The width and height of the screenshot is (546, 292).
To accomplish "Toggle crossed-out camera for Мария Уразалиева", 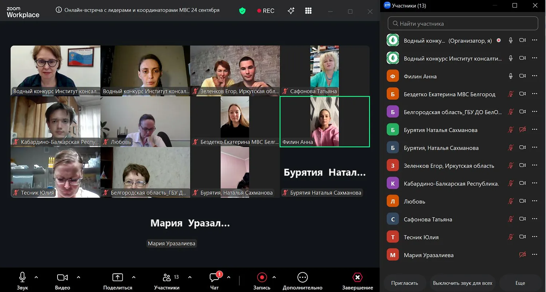I will coord(522,255).
